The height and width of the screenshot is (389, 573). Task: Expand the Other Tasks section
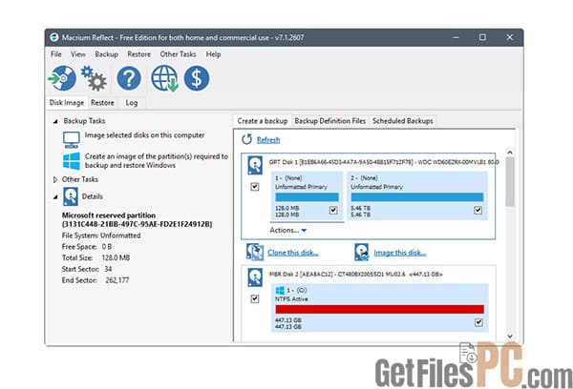click(55, 179)
